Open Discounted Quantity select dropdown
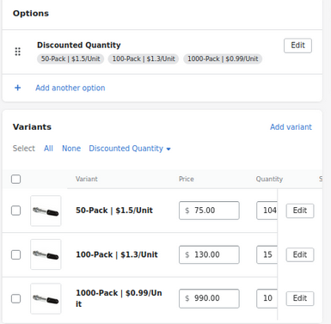This screenshot has height=324, width=331. [130, 149]
